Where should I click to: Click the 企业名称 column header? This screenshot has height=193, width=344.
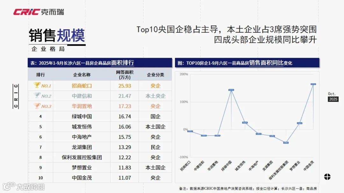pyautogui.click(x=82, y=75)
